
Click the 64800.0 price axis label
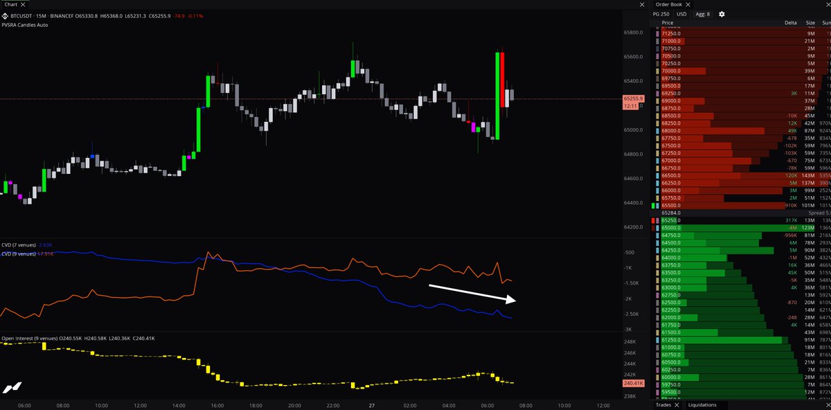pyautogui.click(x=633, y=154)
